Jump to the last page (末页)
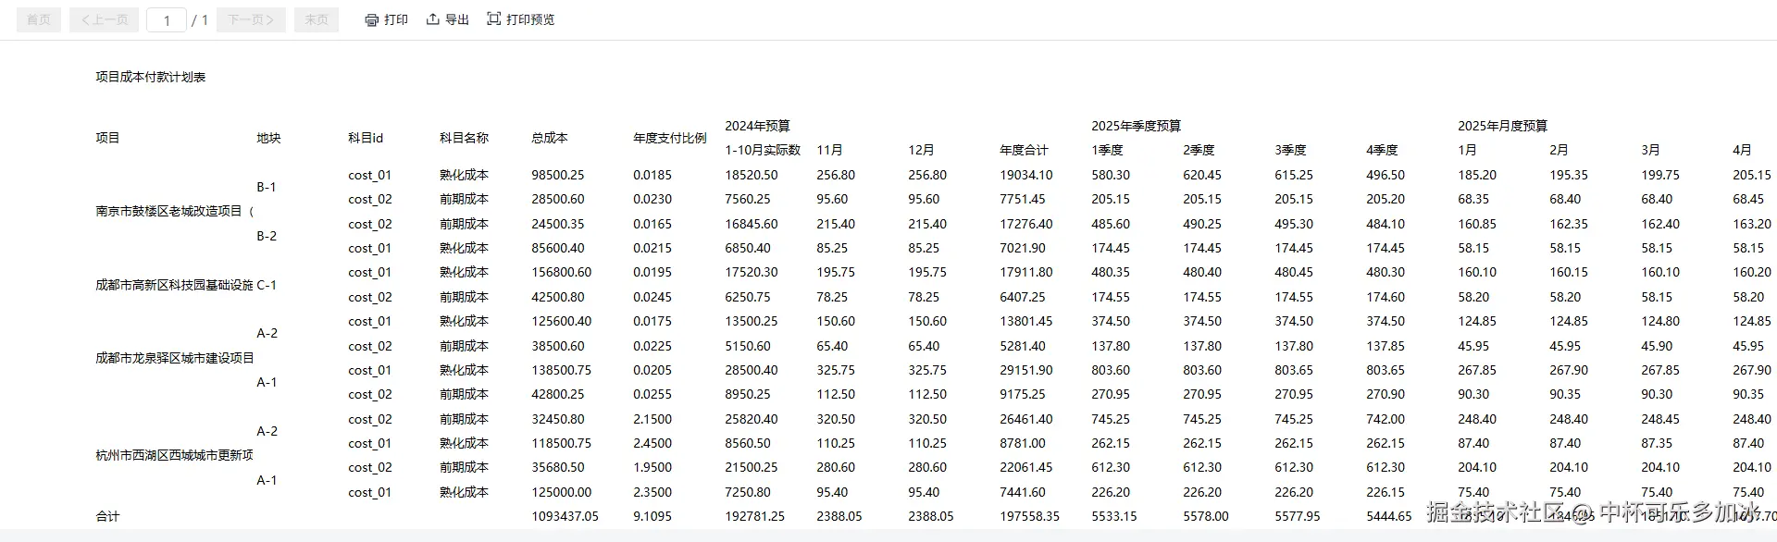Image resolution: width=1777 pixels, height=542 pixels. pos(317,19)
